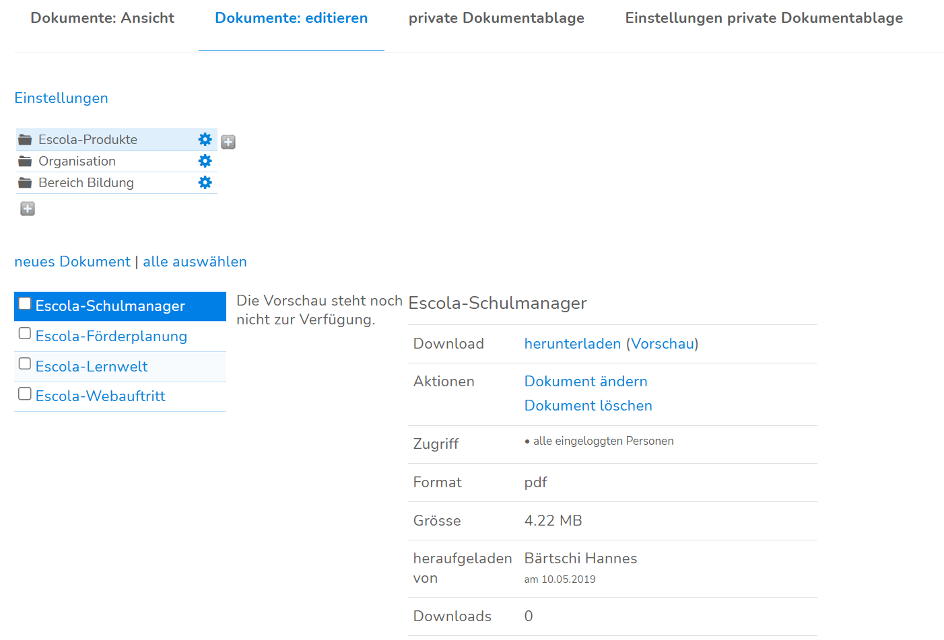Open settings gear for Escola-Produkte folder
944x640 pixels.
(x=205, y=139)
